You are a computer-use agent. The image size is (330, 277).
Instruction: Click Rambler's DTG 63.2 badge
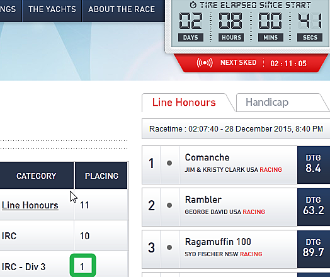point(314,207)
